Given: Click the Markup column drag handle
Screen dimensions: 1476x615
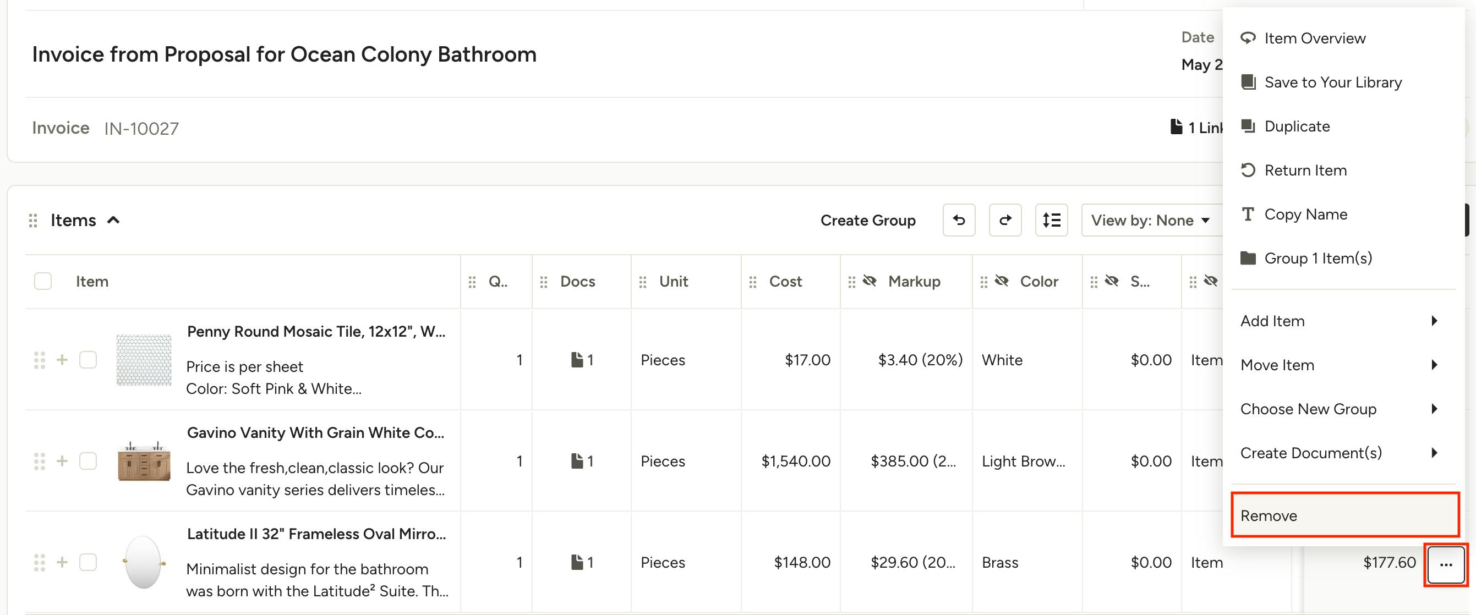Looking at the screenshot, I should point(852,282).
